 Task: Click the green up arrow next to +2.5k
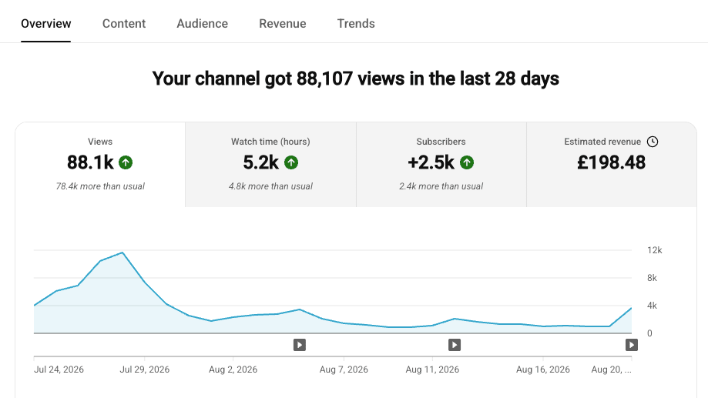[467, 162]
